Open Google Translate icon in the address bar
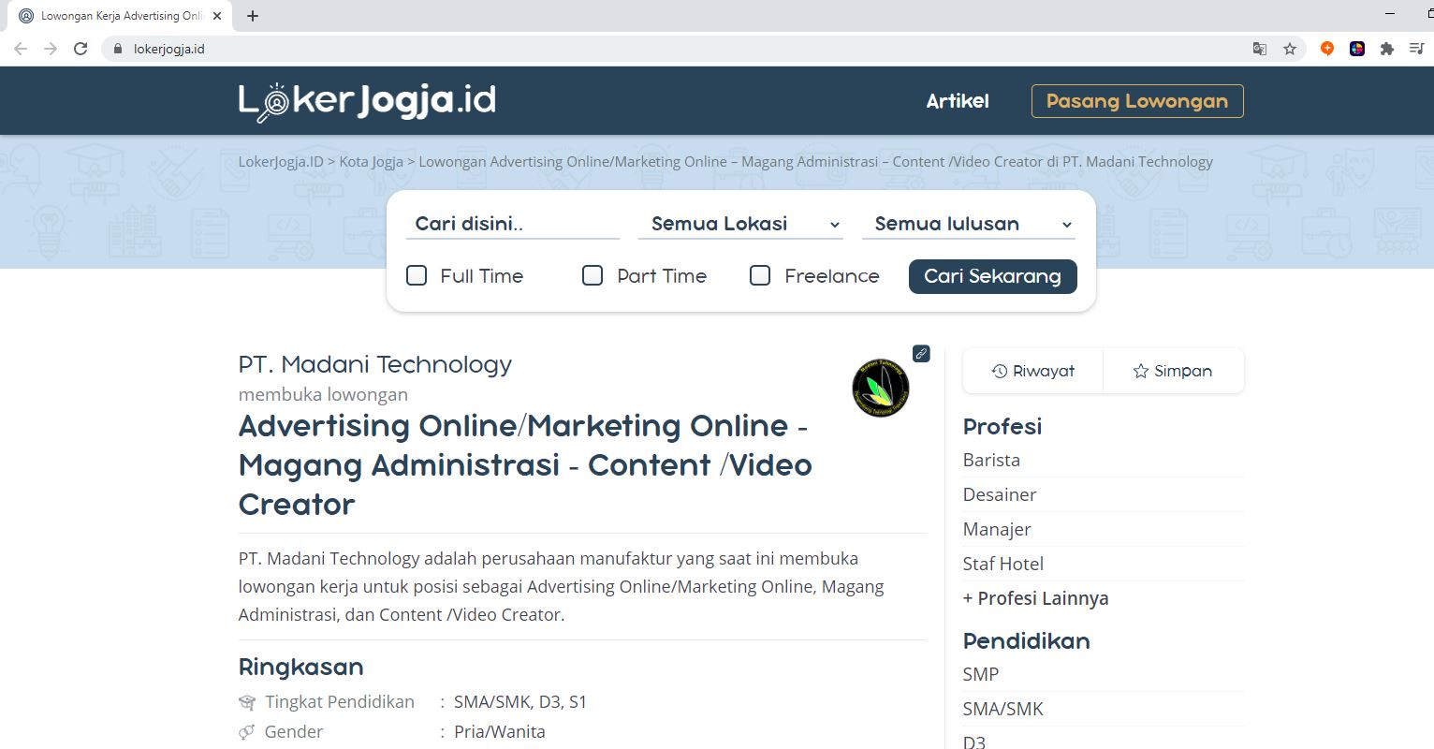Viewport: 1434px width, 749px height. [x=1259, y=48]
